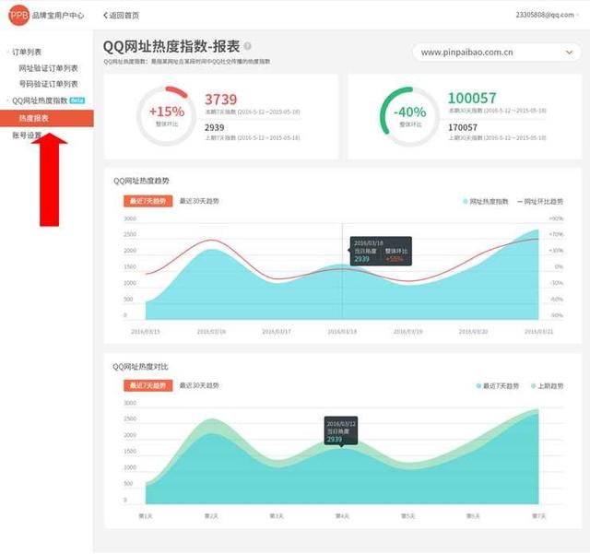This screenshot has width=590, height=554.
Task: Click the beta badge beside QQ网址热度指数
Action: 77,100
